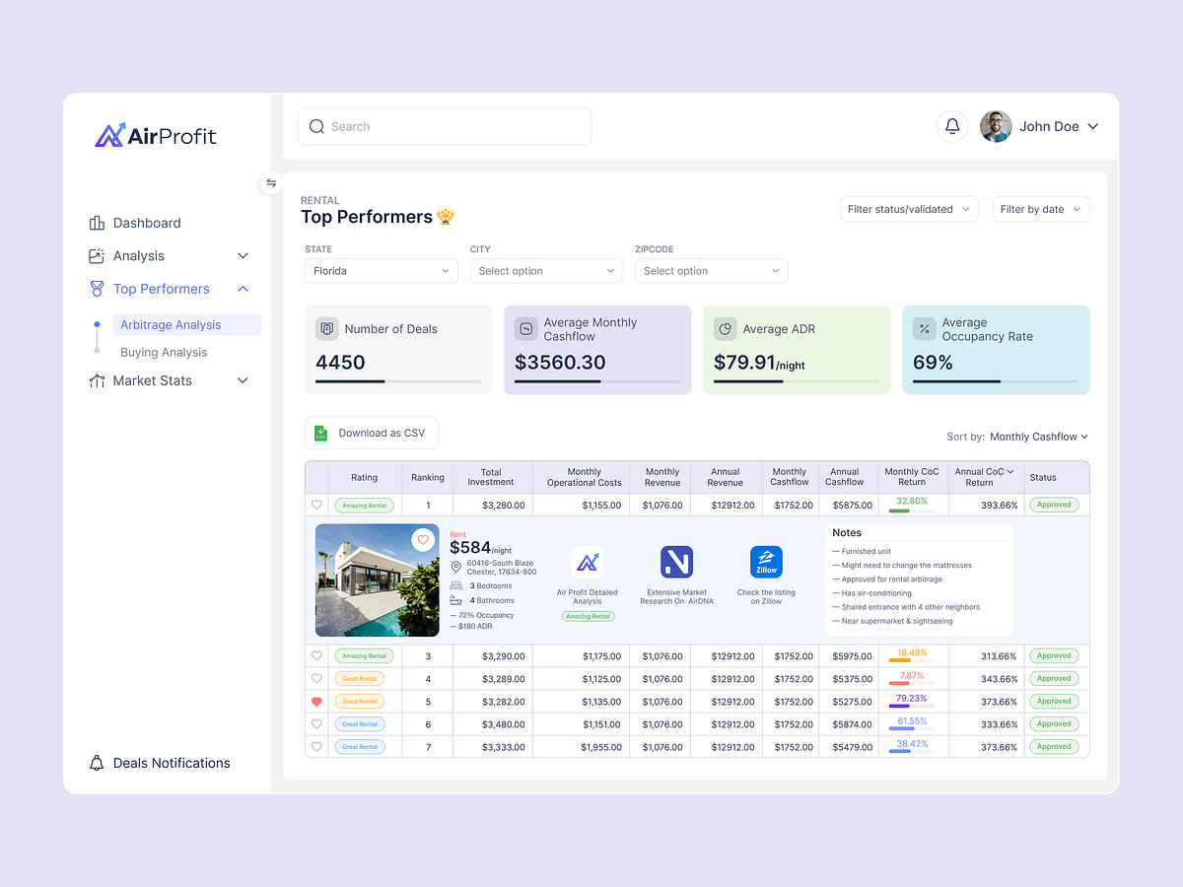Click the bathrooms bathtub icon

point(456,599)
